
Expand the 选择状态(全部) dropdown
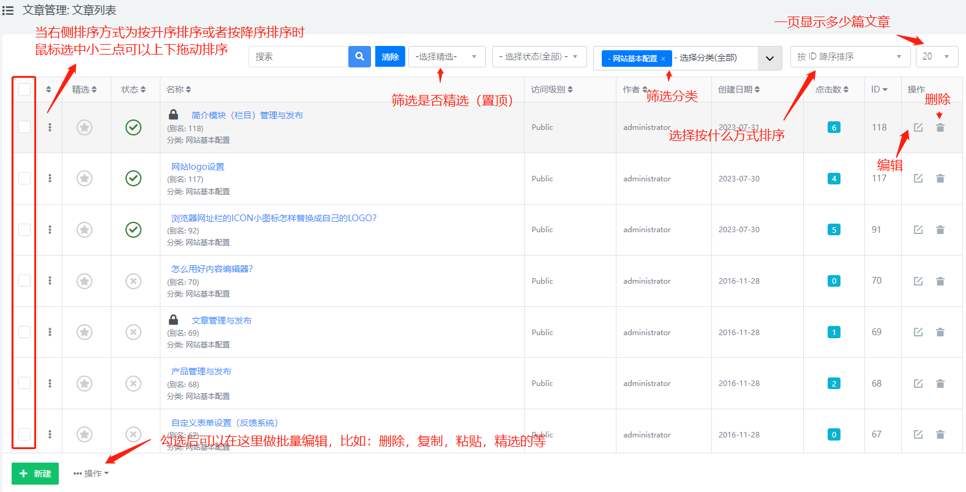tap(539, 56)
